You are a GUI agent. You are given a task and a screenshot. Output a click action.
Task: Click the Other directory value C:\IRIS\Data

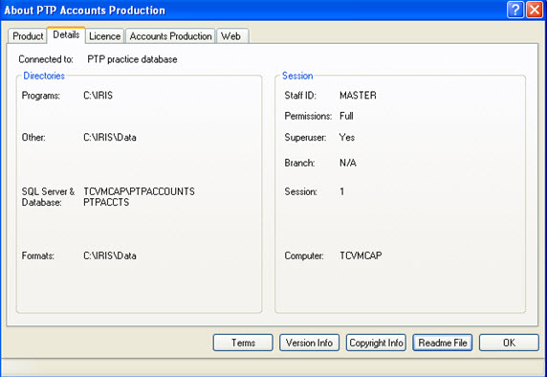click(110, 137)
